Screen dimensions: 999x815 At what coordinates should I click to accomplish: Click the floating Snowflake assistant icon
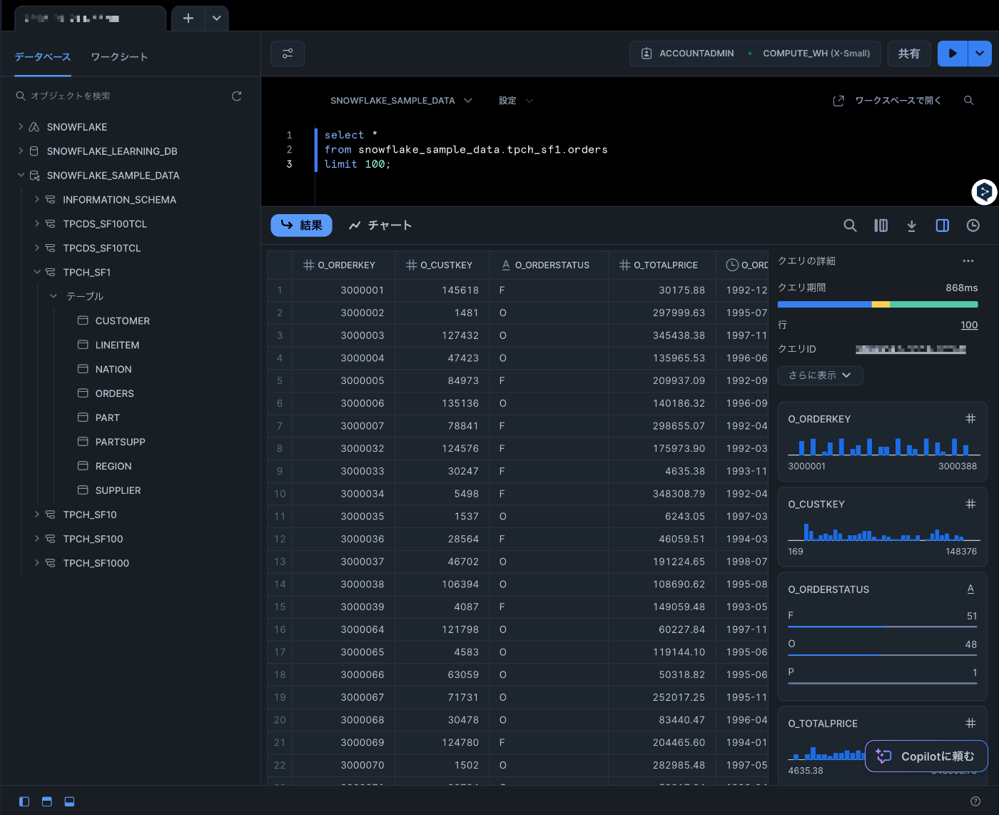pyautogui.click(x=984, y=192)
